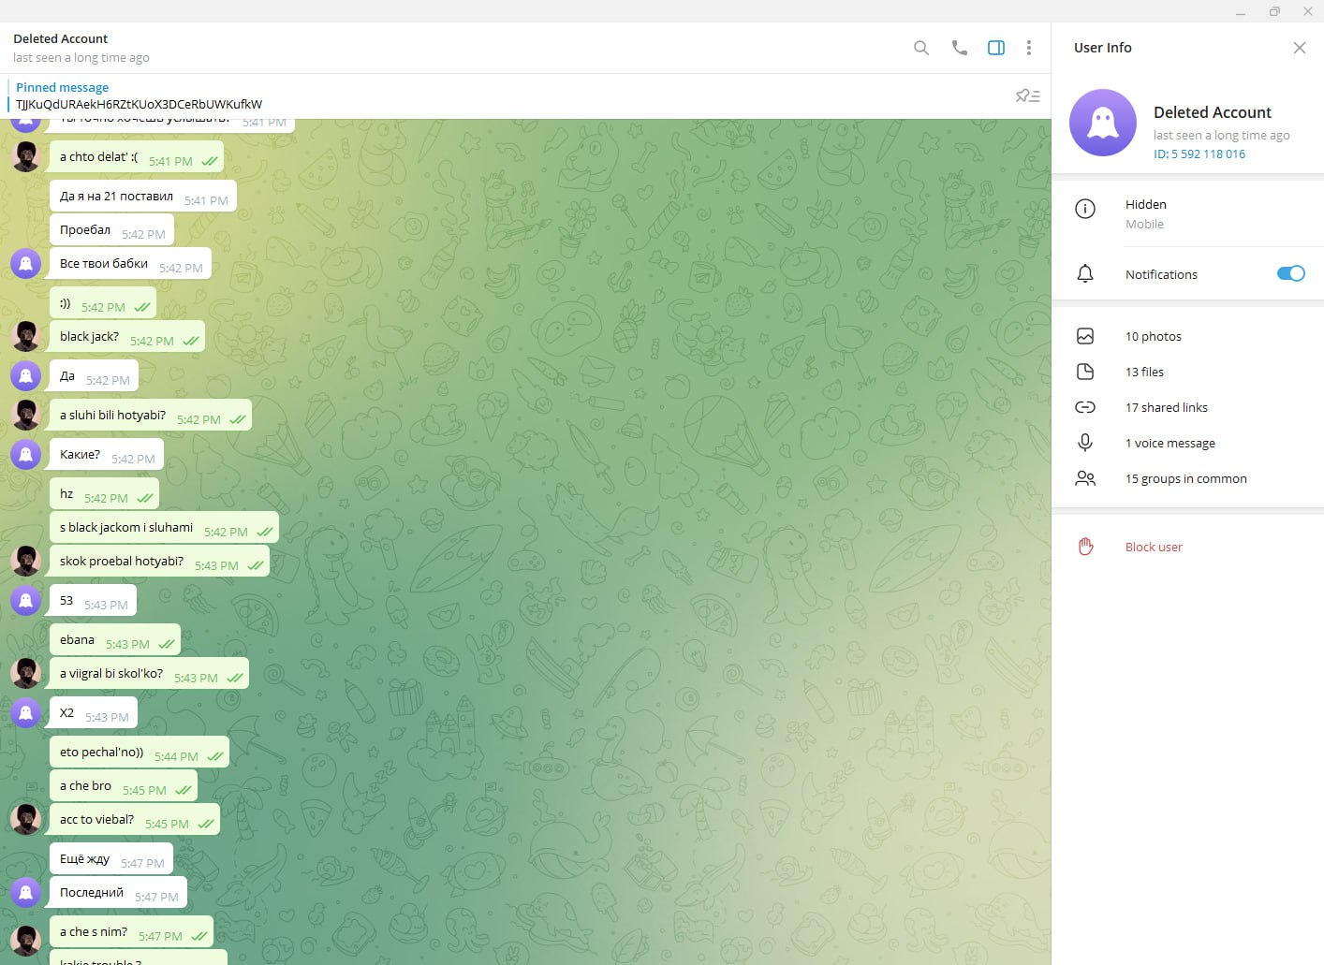This screenshot has height=965, width=1324.
Task: Show 15 groups in common
Action: coord(1187,478)
